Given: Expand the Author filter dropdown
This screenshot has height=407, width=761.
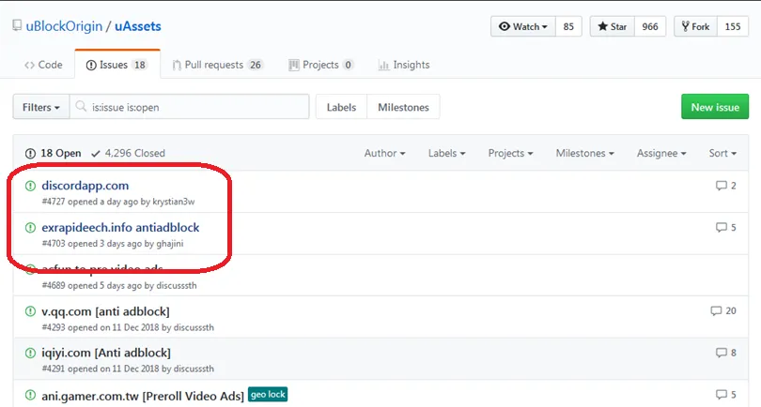Looking at the screenshot, I should 384,153.
